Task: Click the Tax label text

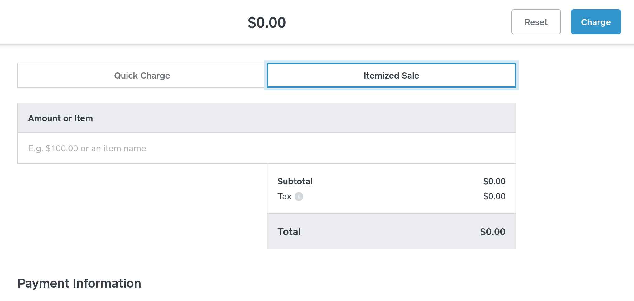Action: coord(284,197)
